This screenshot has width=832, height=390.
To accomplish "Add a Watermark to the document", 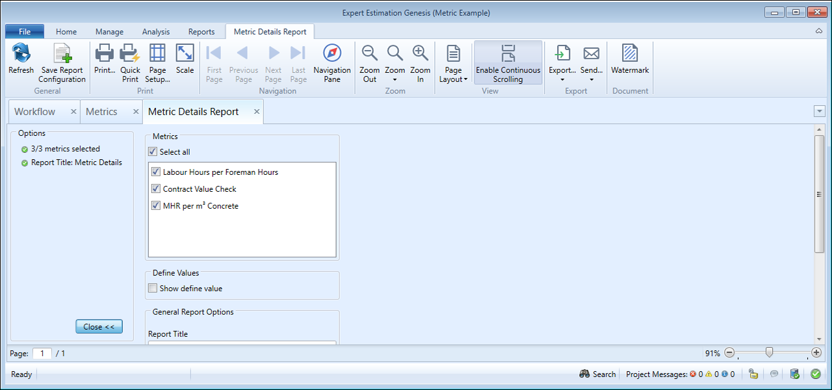I will (x=629, y=55).
